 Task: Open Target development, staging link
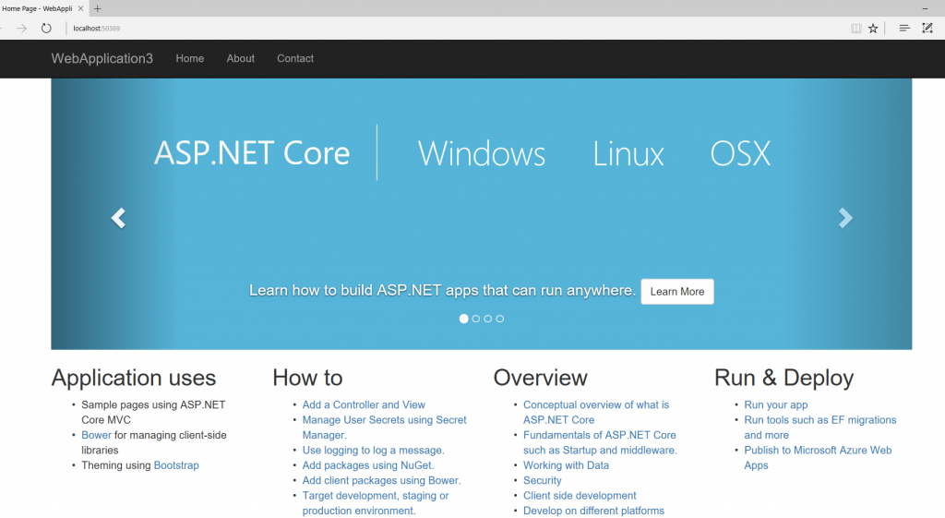tap(376, 503)
